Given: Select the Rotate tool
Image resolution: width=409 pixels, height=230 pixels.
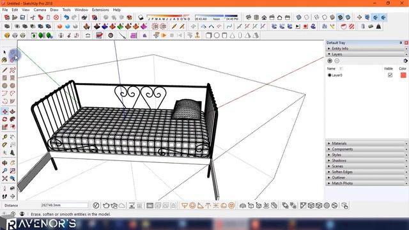Looking at the screenshot, I should point(4,119).
